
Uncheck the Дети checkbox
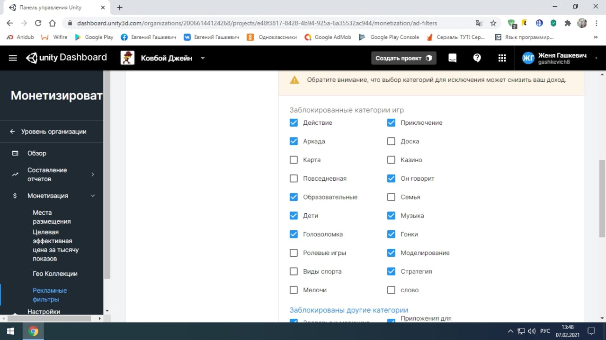[294, 216]
